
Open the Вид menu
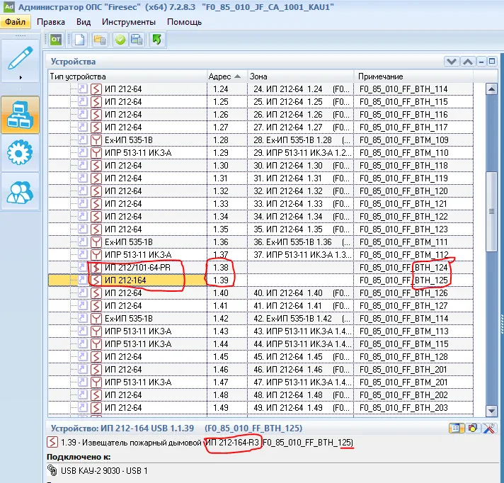(84, 22)
